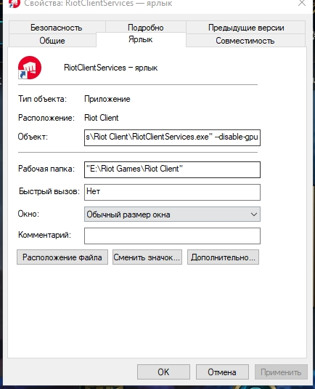Click the title bar Riot icon
The image size is (315, 389).
[x=14, y=4]
